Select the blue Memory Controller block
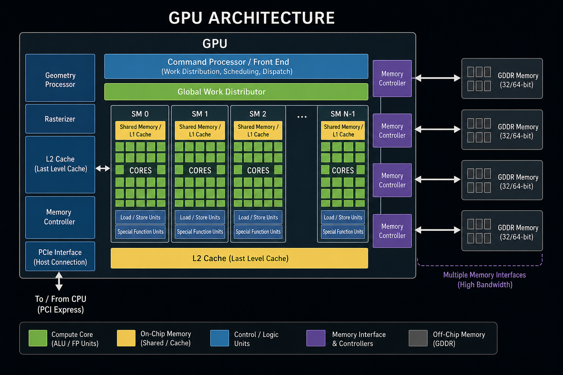 (x=60, y=218)
